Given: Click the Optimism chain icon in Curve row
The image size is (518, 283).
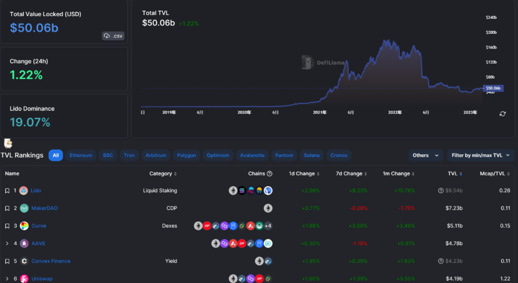Looking at the screenshot, I should [x=207, y=226].
